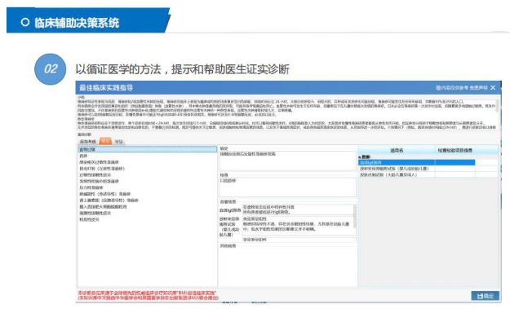Image resolution: width=510 pixels, height=309 pixels.
Task: Select the 放射变应原吸附试验 table row
Action: click(428, 168)
